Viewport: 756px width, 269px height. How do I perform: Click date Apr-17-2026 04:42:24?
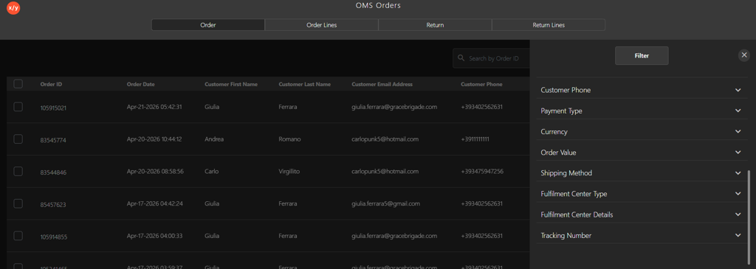[155, 203]
